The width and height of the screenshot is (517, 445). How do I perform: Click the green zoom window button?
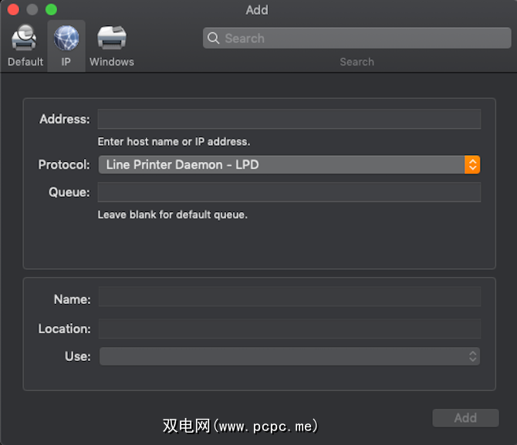pyautogui.click(x=51, y=10)
